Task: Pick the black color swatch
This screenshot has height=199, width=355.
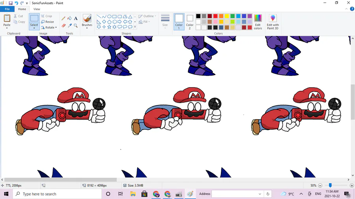Action: pyautogui.click(x=198, y=16)
